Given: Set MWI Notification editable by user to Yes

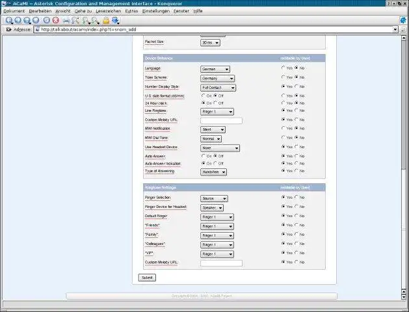Looking at the screenshot, I should tap(284, 128).
